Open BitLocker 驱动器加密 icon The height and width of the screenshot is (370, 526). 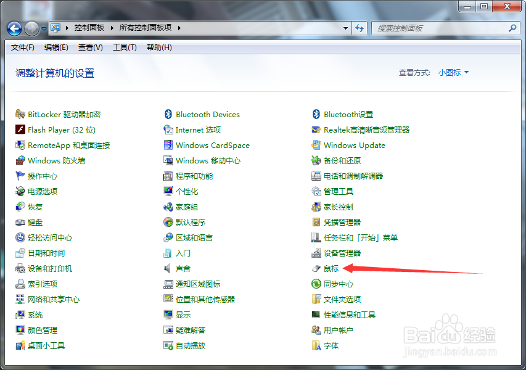click(x=20, y=114)
